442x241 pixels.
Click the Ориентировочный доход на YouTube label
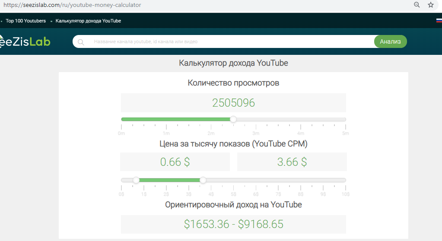click(x=233, y=205)
